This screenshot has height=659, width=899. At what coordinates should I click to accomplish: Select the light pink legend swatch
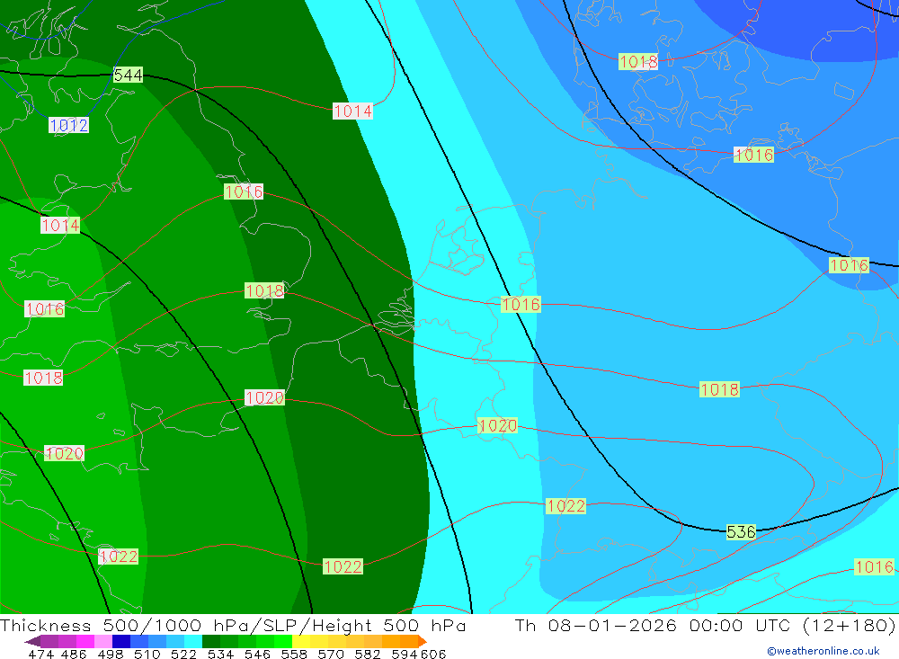(102, 641)
